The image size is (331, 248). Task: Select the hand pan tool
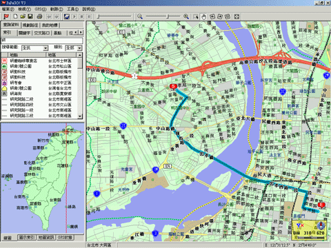(x=204, y=17)
